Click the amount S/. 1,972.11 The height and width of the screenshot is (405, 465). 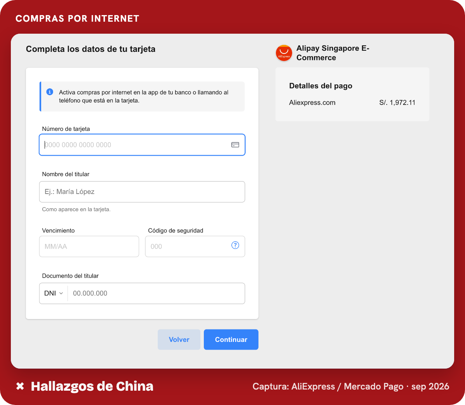coord(397,103)
